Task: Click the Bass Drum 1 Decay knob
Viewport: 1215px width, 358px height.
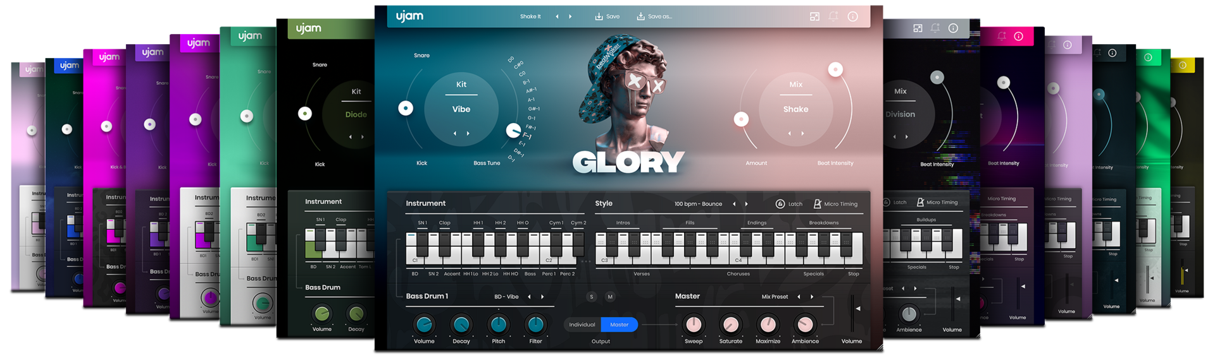Action: (x=461, y=325)
